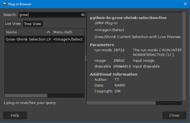
Task: Click '1 plug-in matches your query' status text
Action: point(30,103)
